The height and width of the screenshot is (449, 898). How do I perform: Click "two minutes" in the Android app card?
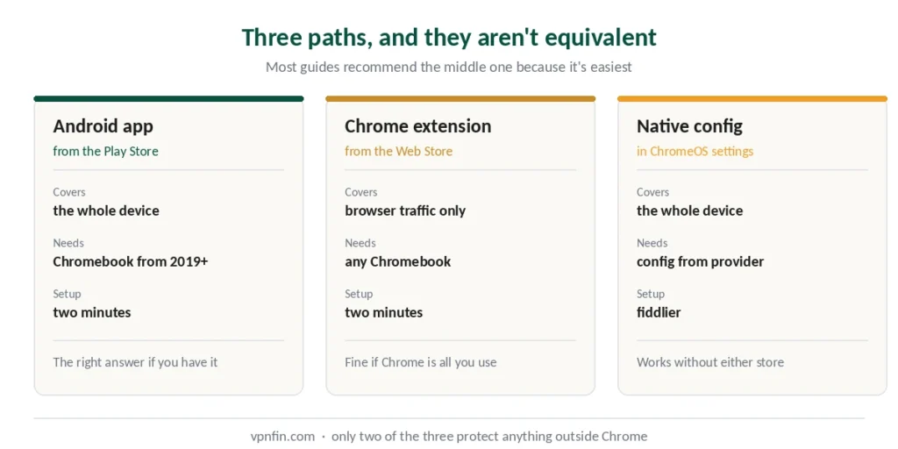coord(92,313)
